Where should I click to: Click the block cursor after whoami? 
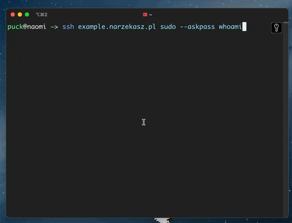[244, 27]
